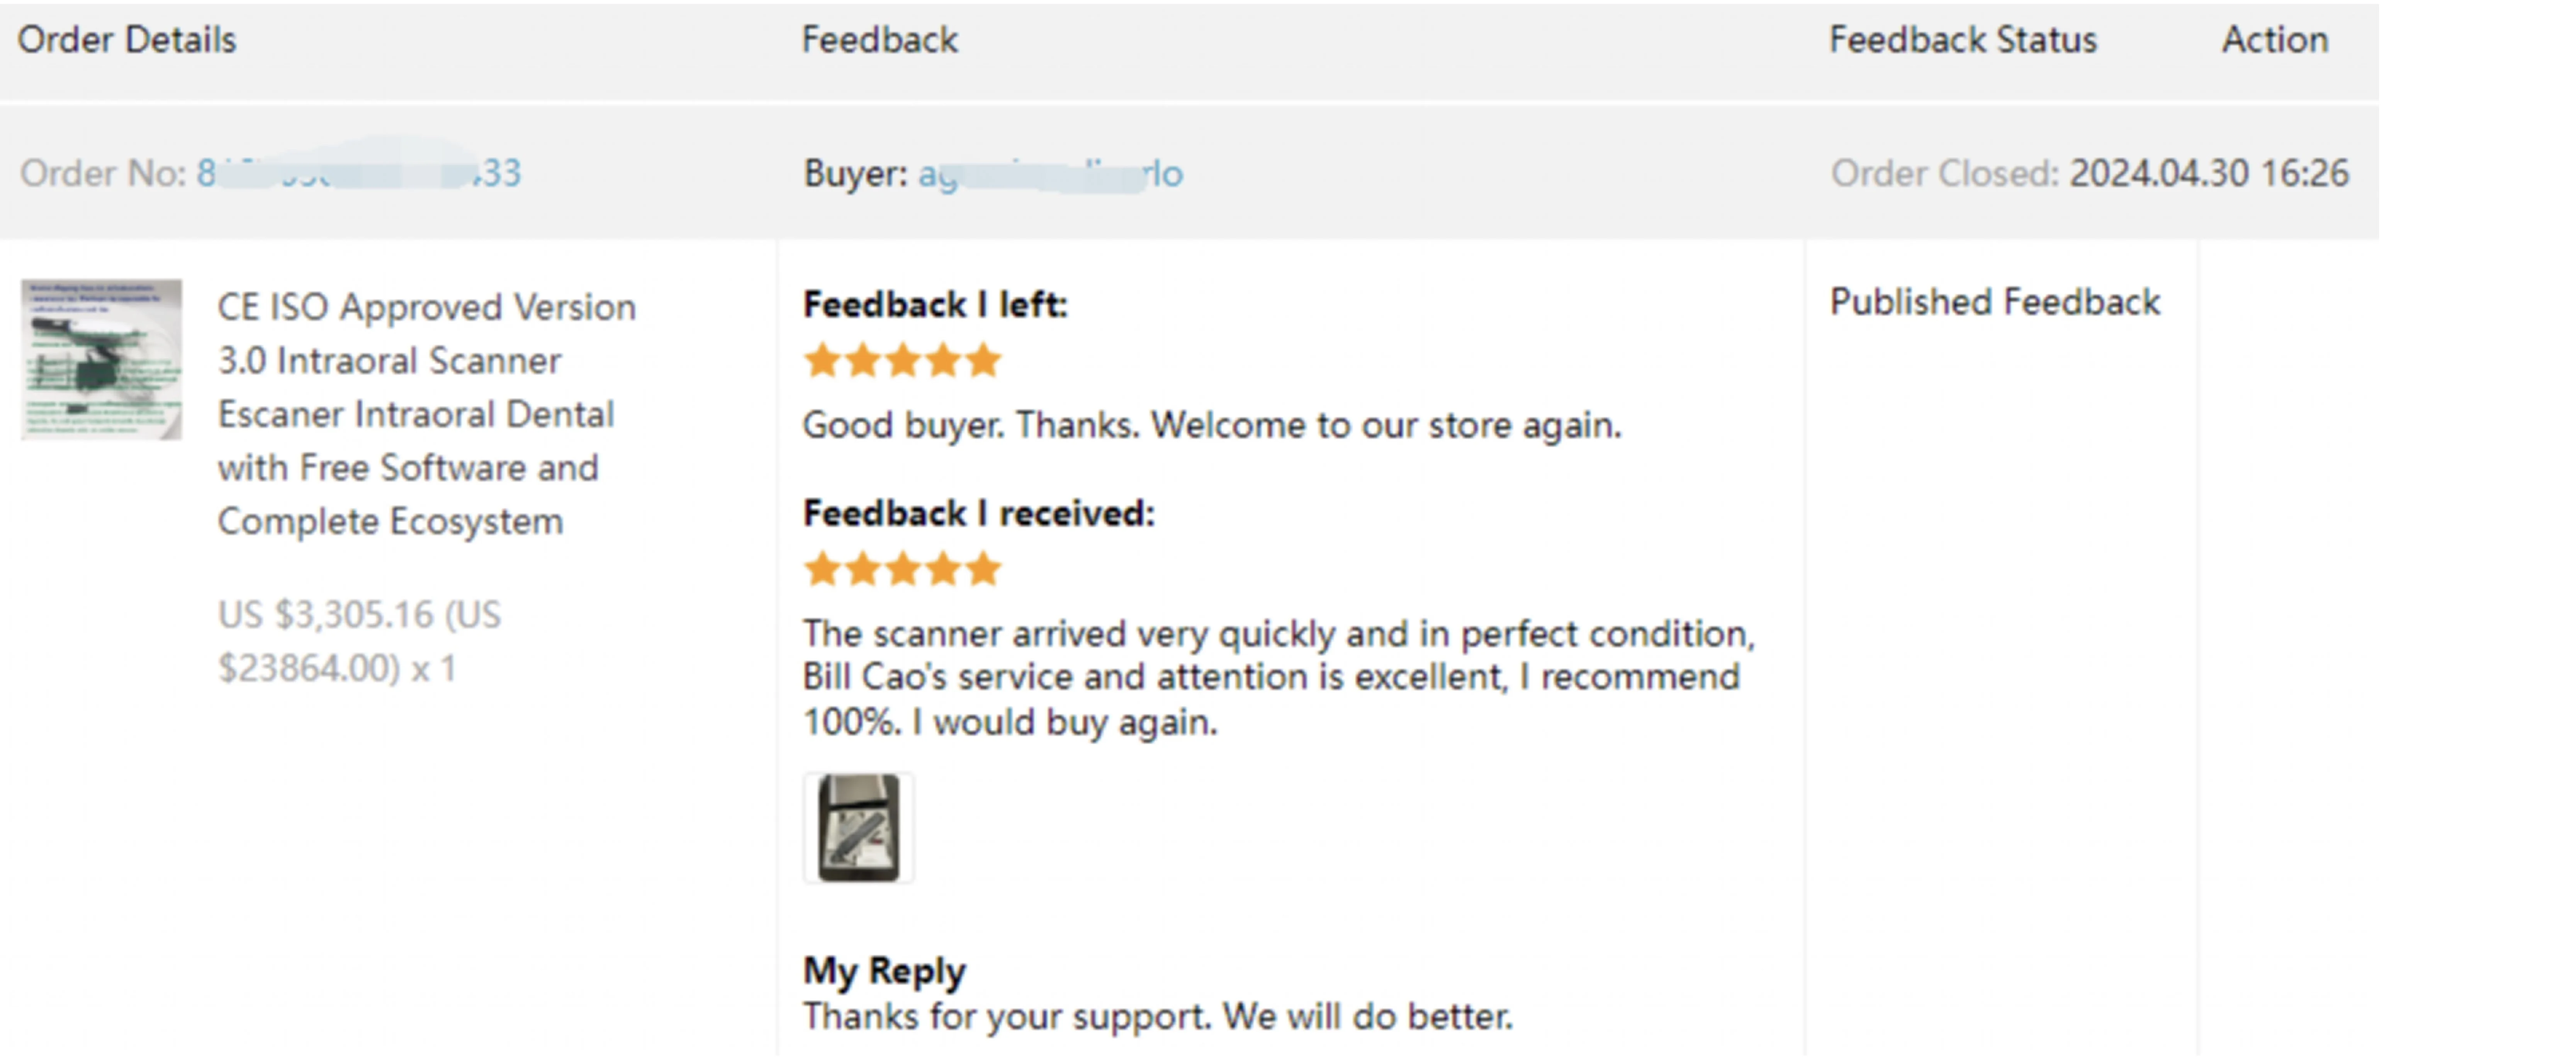The width and height of the screenshot is (2576, 1064).
Task: Click the fifth star of received feedback
Action: (x=983, y=569)
